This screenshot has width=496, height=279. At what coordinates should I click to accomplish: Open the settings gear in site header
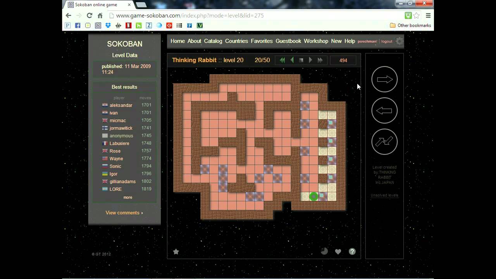[400, 41]
